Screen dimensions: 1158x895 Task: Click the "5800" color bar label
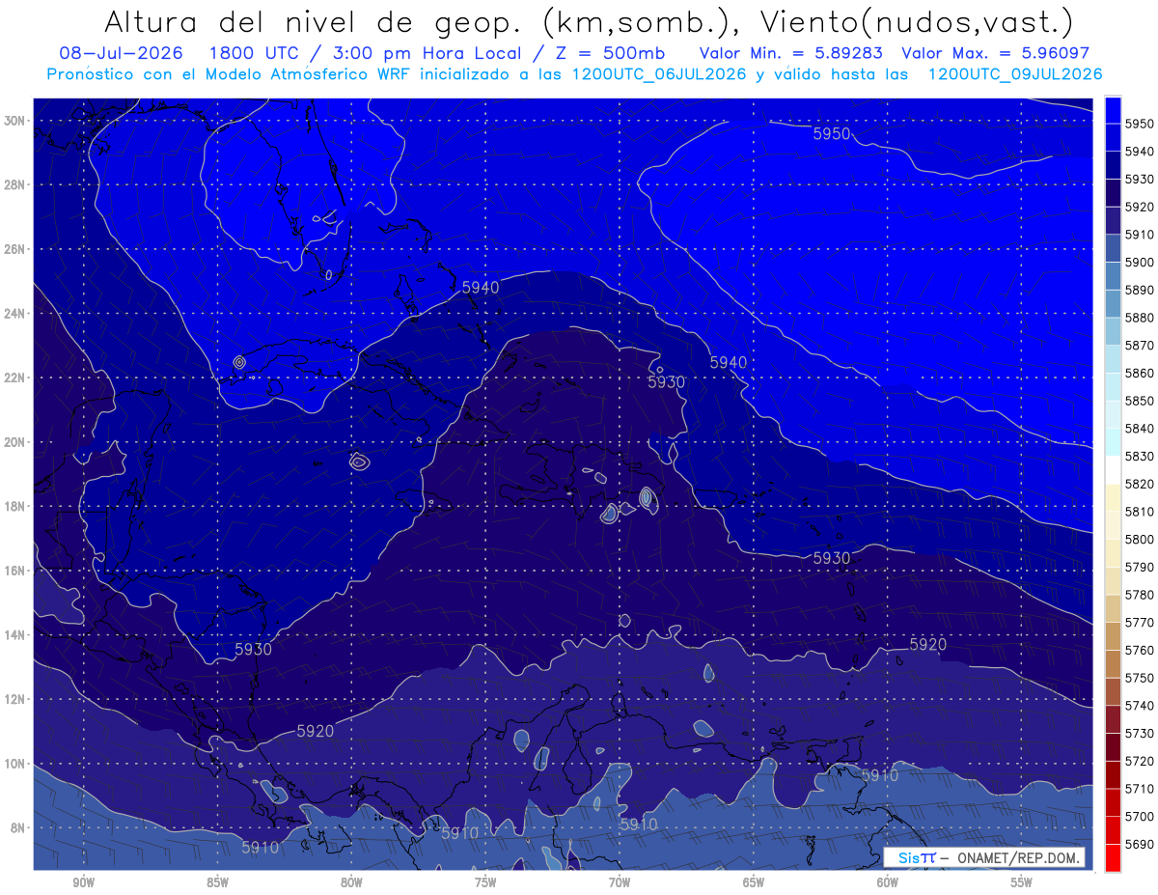[1139, 539]
